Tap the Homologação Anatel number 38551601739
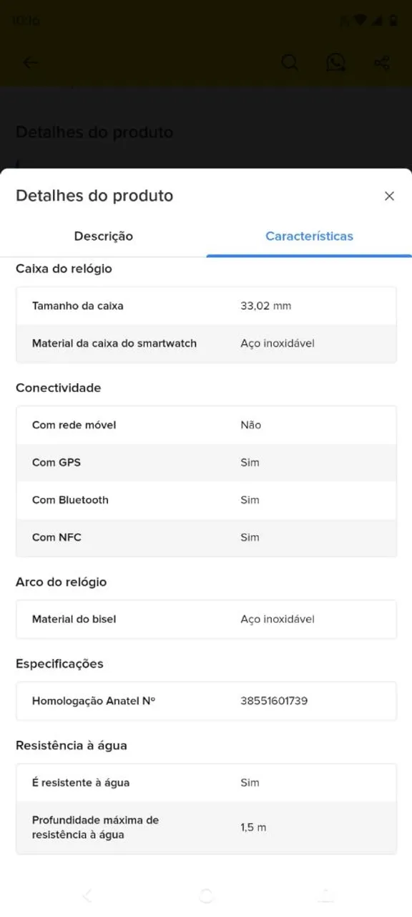 274,701
